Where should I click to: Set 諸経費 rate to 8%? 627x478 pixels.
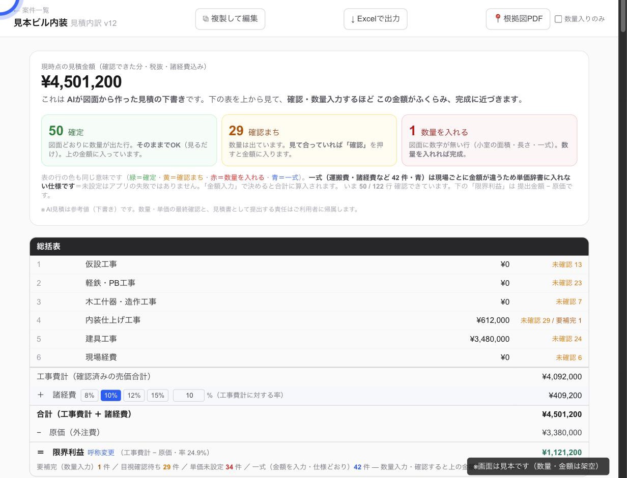click(x=89, y=395)
